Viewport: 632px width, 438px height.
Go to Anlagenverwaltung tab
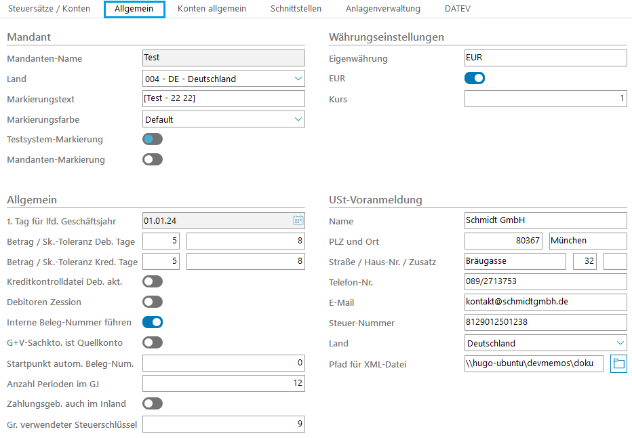[x=382, y=9]
